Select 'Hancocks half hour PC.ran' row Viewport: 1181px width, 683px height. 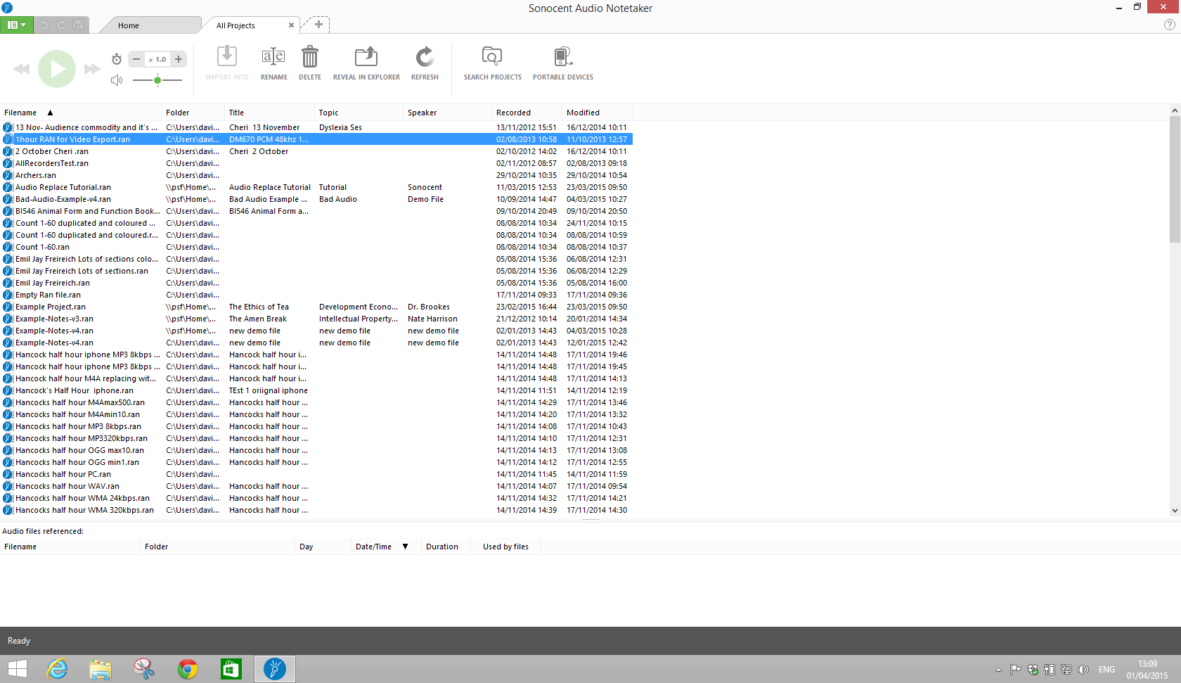(x=316, y=474)
